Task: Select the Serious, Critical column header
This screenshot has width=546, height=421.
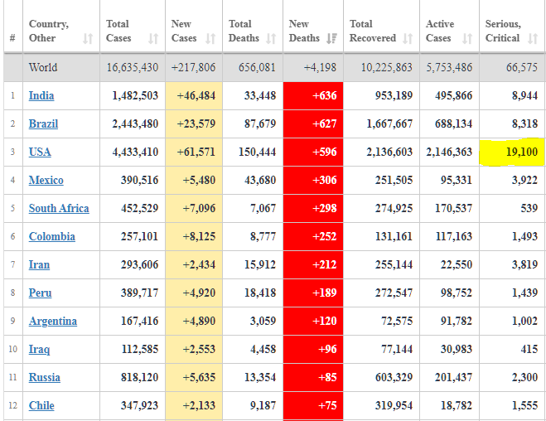Action: pos(503,31)
